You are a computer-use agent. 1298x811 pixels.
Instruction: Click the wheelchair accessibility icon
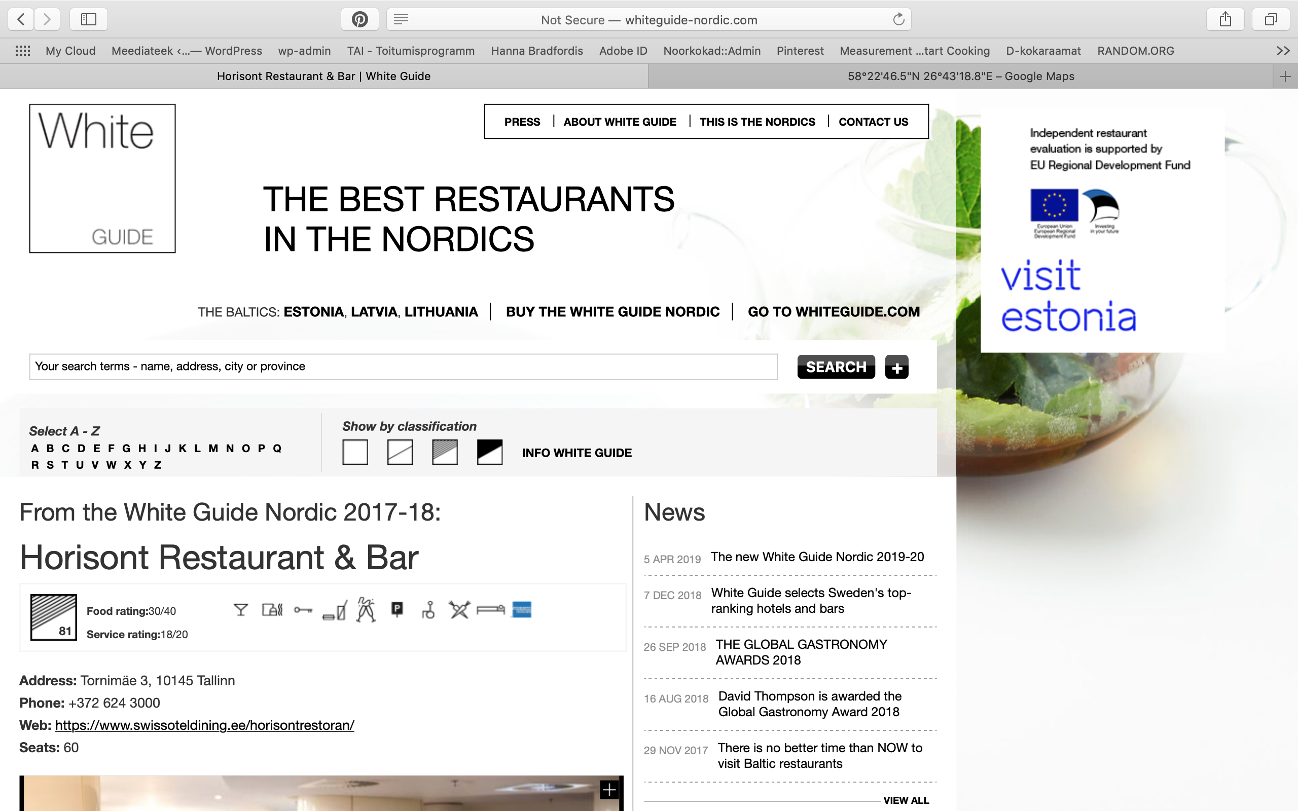(428, 610)
